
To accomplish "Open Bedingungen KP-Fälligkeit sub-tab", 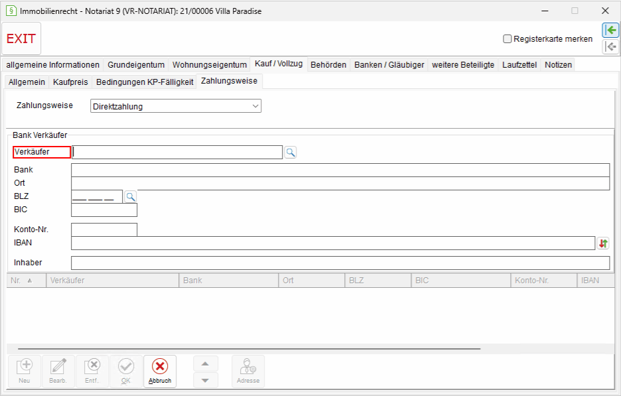I will [x=145, y=82].
